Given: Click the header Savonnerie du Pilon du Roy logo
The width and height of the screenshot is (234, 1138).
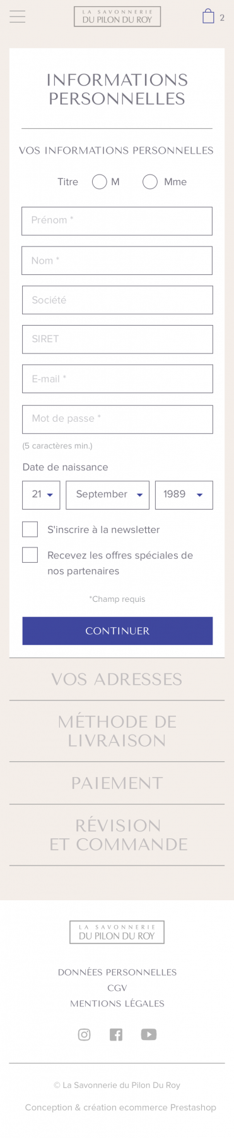Looking at the screenshot, I should [x=117, y=16].
